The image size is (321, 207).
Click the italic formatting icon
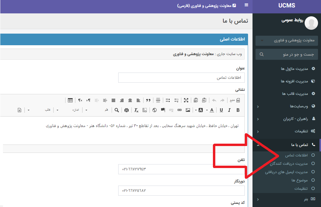point(229,110)
